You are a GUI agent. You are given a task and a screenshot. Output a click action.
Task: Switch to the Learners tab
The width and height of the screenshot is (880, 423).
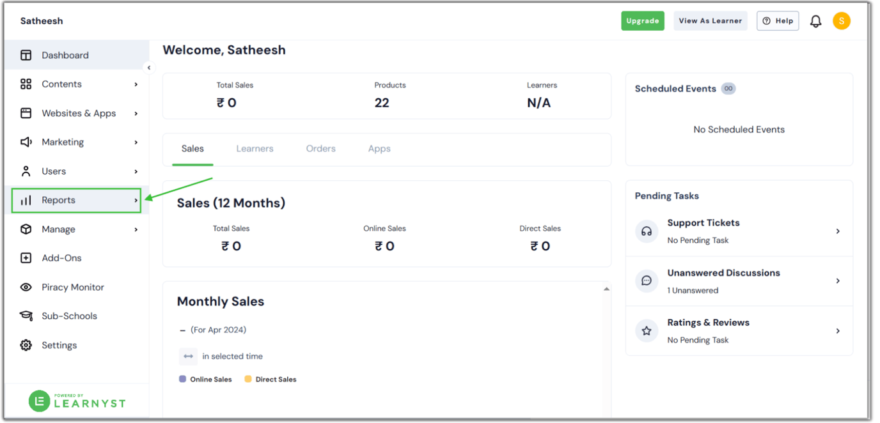[x=255, y=149]
